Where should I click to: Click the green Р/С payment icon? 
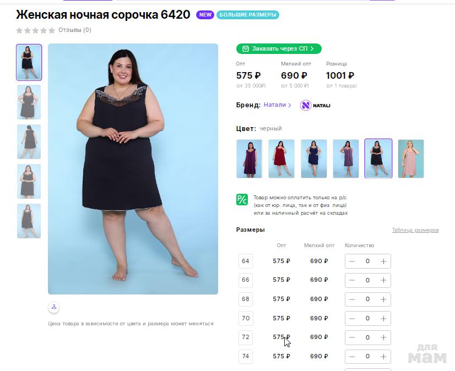tap(242, 199)
